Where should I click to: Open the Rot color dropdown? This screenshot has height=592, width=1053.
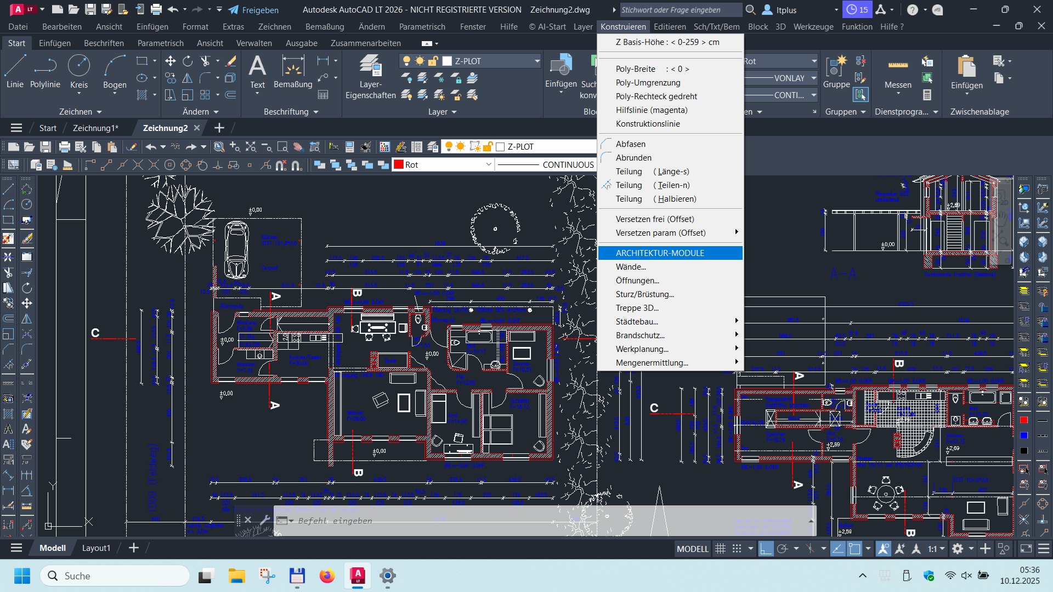click(x=488, y=164)
